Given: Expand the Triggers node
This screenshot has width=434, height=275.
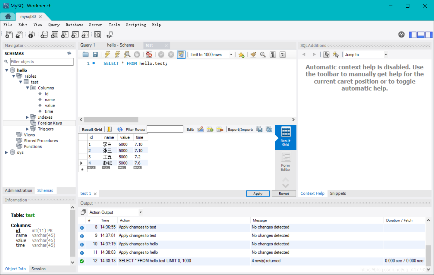Looking at the screenshot, I should click(27, 129).
